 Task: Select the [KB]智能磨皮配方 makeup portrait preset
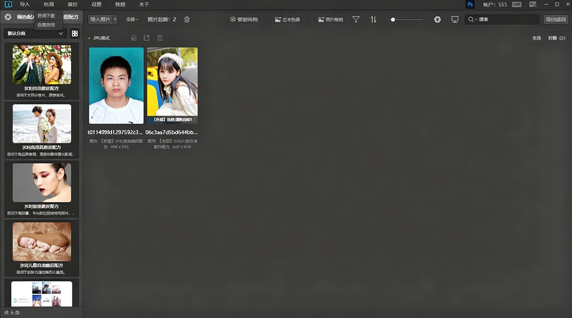(x=42, y=183)
